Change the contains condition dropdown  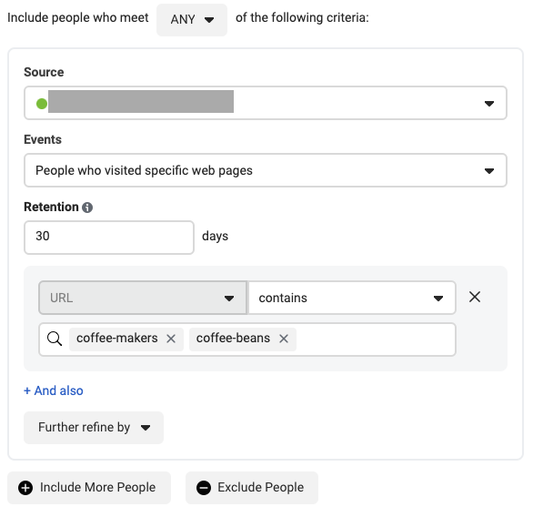[x=352, y=298]
